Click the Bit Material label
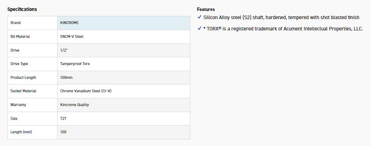This screenshot has height=146, width=371. coord(20,36)
